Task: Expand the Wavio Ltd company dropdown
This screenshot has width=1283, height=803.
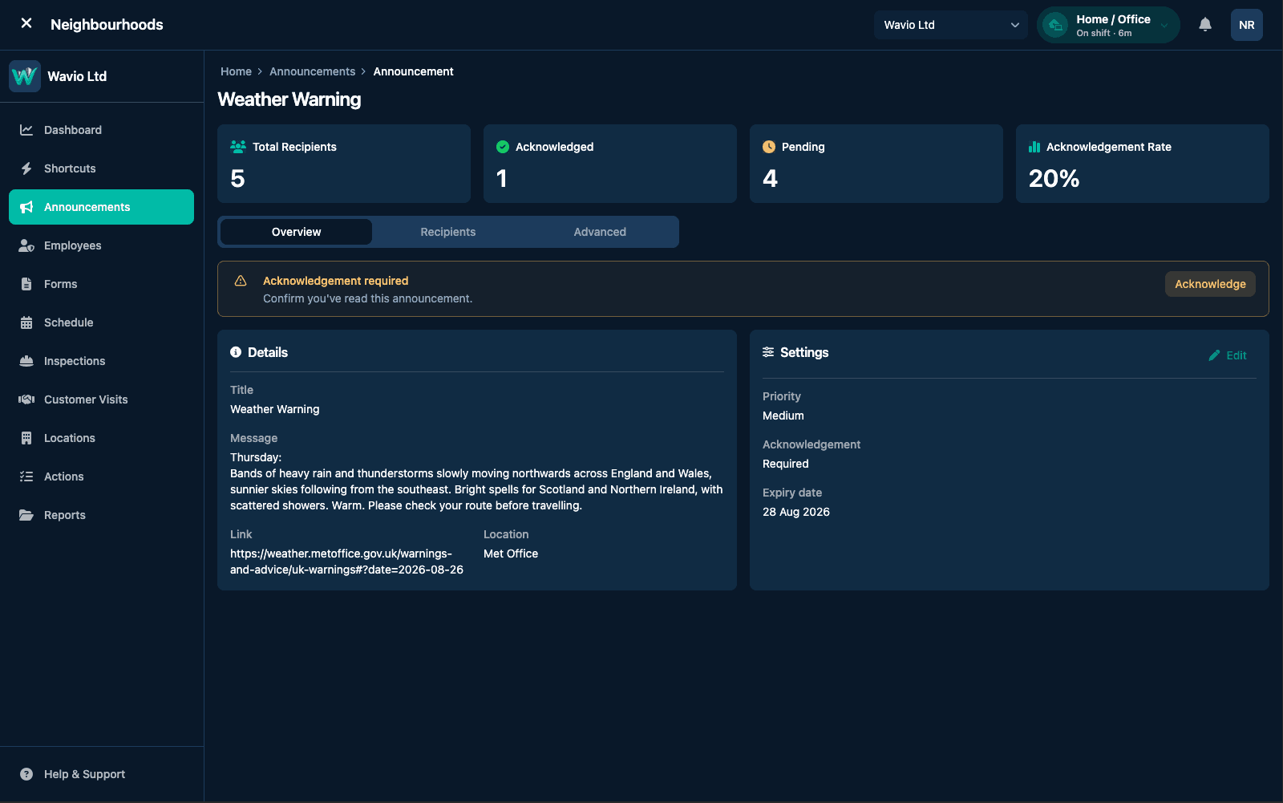Action: click(x=950, y=25)
